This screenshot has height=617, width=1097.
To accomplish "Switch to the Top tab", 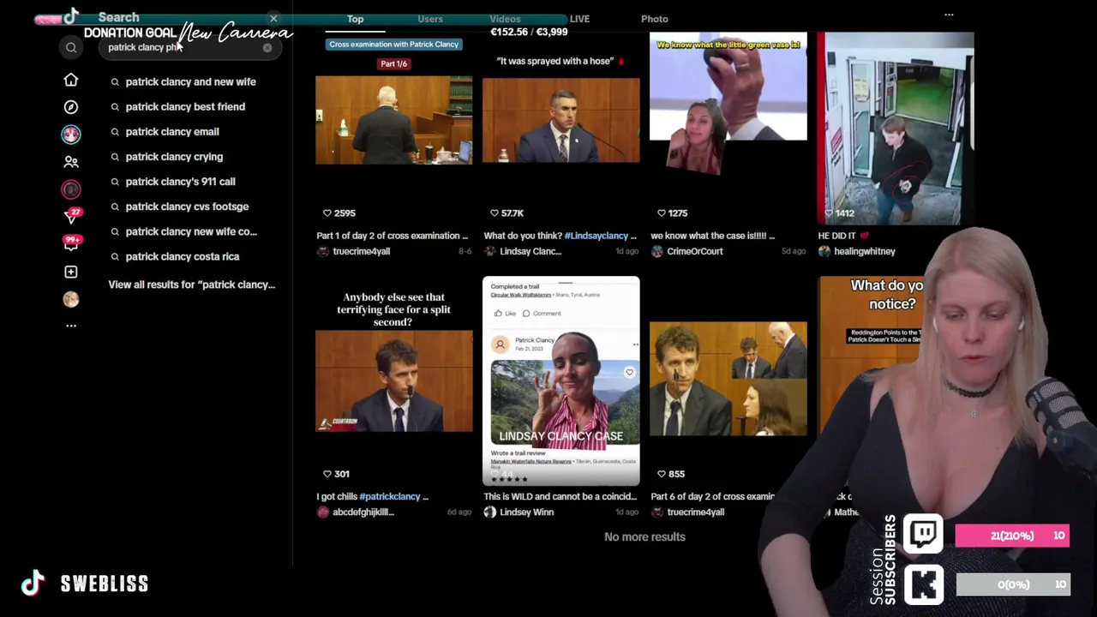I will pyautogui.click(x=356, y=19).
